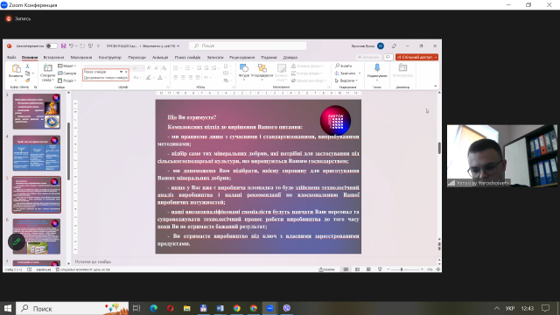Select slide 4 thumbnail in panel
This screenshot has width=560, height=315.
[37, 153]
